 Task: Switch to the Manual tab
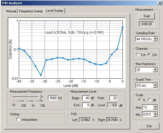[11, 11]
